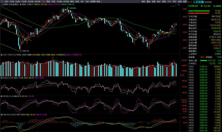
Task: Switch the chart to 日线 period
Action: pyautogui.click(x=43, y=1)
